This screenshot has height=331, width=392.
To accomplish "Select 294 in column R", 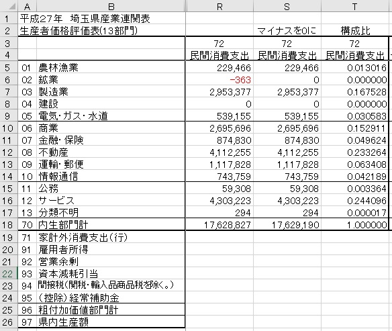I will 219,213.
